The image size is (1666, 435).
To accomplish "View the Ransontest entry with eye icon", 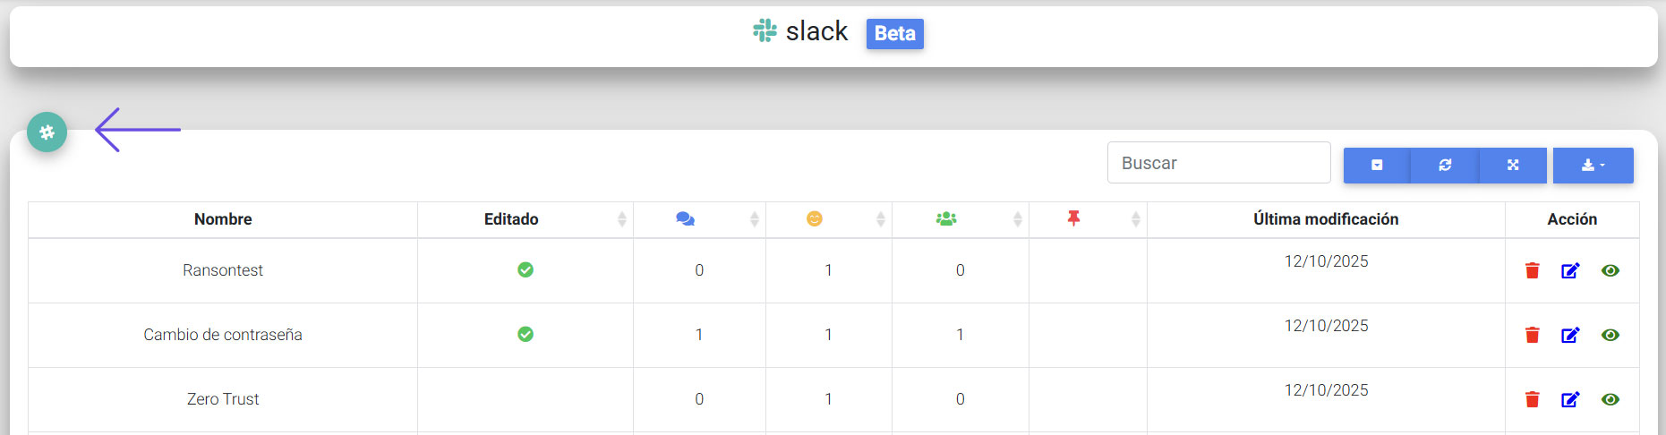I will tap(1610, 270).
